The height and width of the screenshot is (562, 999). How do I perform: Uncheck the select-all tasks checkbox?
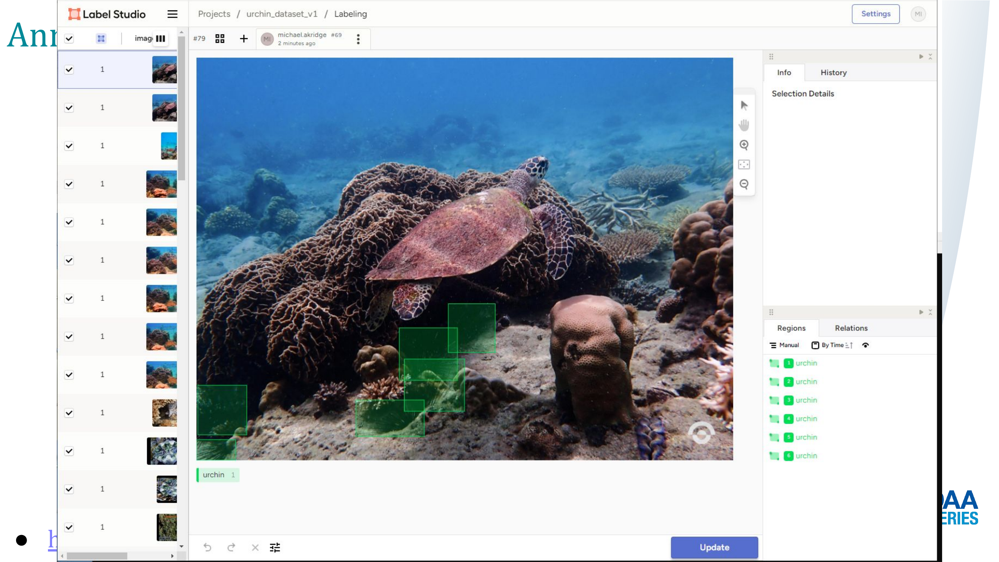click(x=69, y=38)
